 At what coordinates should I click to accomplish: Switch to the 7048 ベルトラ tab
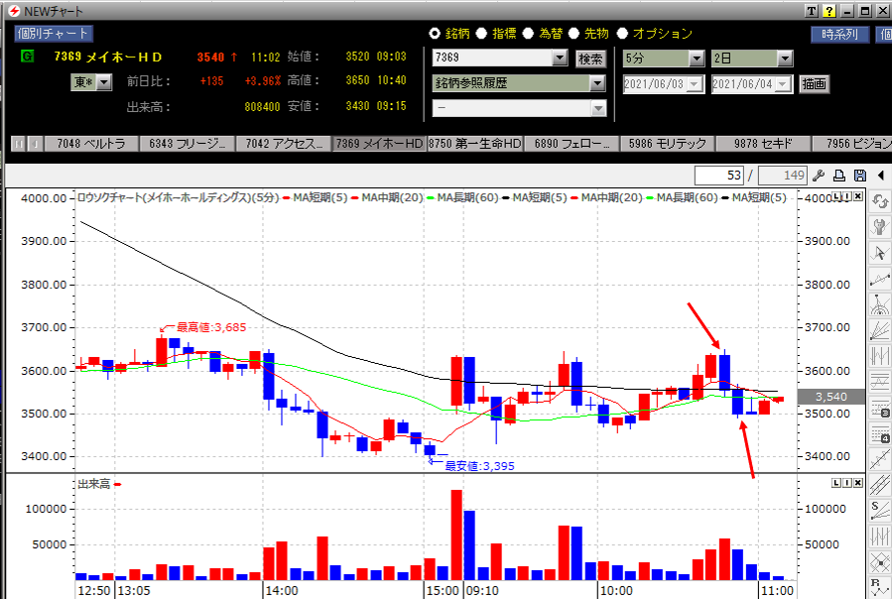point(91,144)
